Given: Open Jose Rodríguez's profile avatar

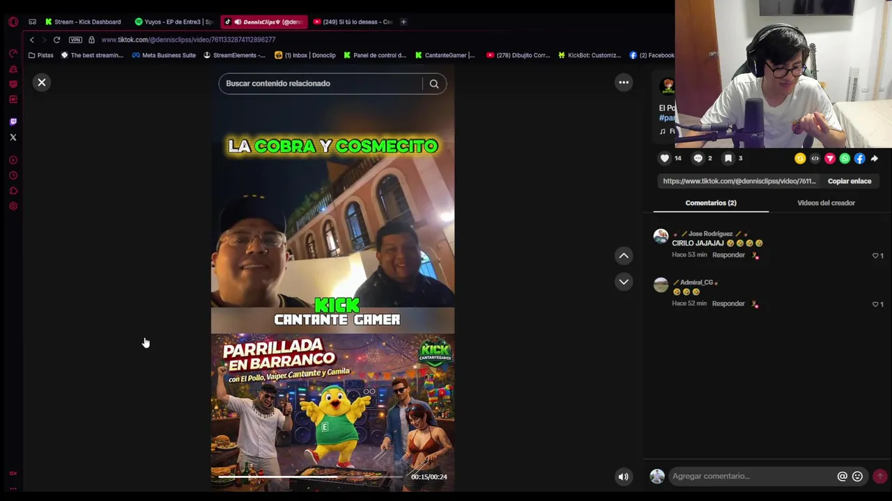Looking at the screenshot, I should click(661, 237).
